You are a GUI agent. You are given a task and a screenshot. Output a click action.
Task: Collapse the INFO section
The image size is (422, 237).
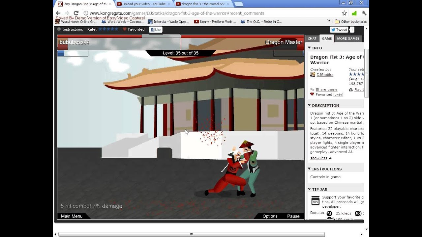pyautogui.click(x=309, y=48)
